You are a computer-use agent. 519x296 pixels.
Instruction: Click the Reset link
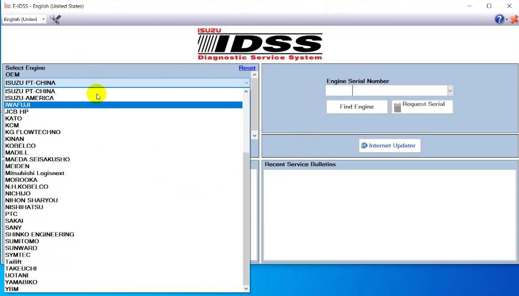click(x=247, y=68)
